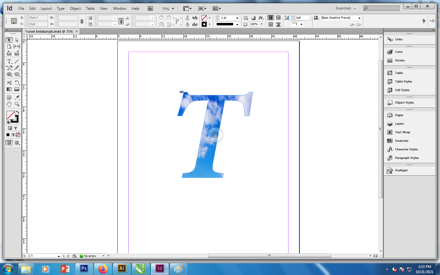Viewport: 440px width, 275px height.
Task: Choose the Zoom tool magnifier
Action: 17,104
